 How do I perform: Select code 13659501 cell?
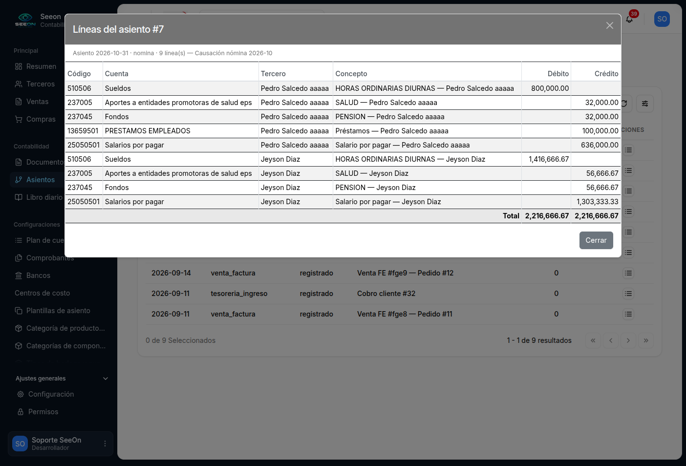(84, 131)
